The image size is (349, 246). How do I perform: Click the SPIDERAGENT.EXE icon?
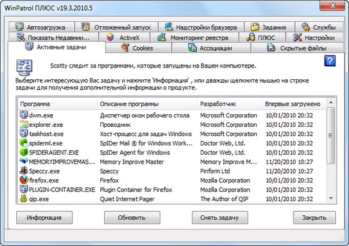point(24,152)
